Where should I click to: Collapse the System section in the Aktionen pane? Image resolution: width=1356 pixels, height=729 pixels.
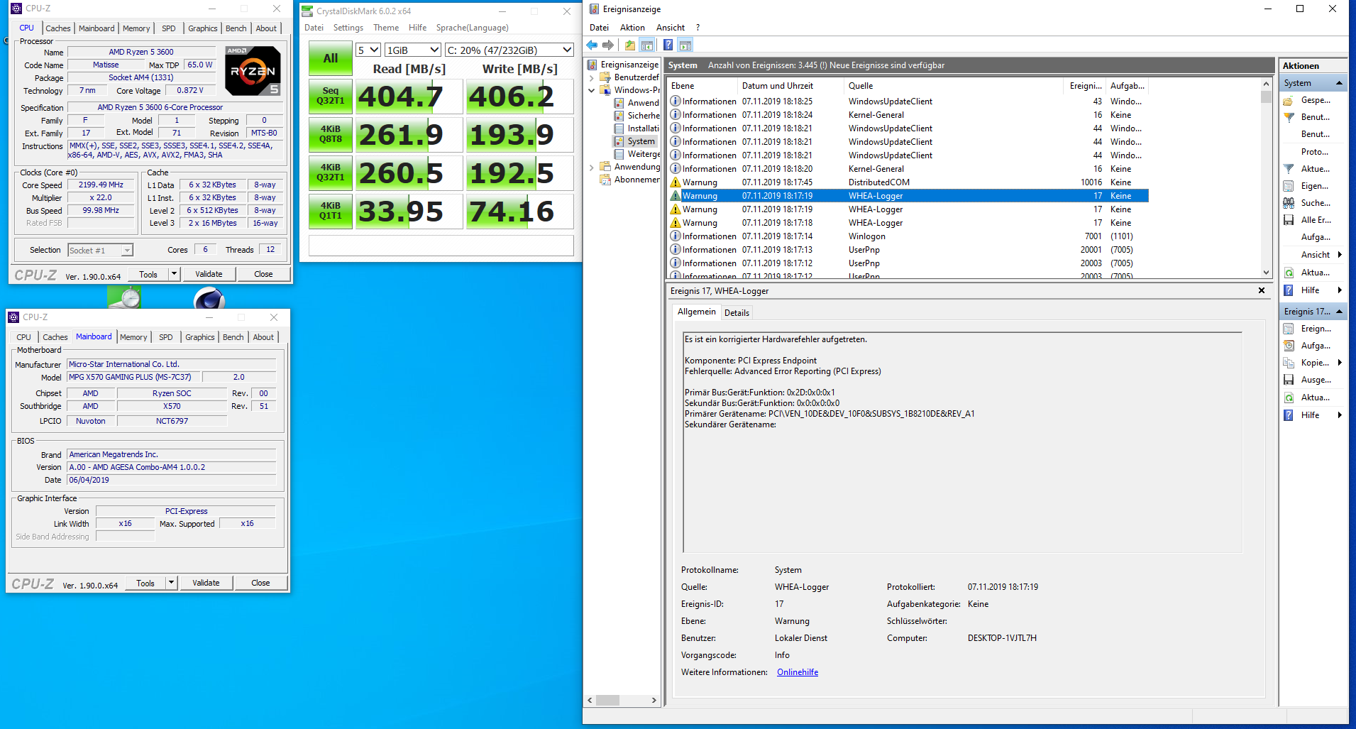pos(1339,83)
